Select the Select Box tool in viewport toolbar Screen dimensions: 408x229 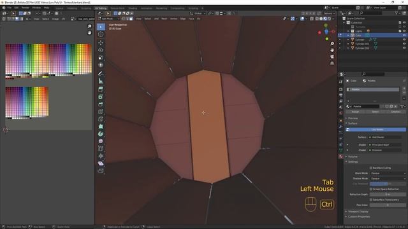(x=101, y=27)
